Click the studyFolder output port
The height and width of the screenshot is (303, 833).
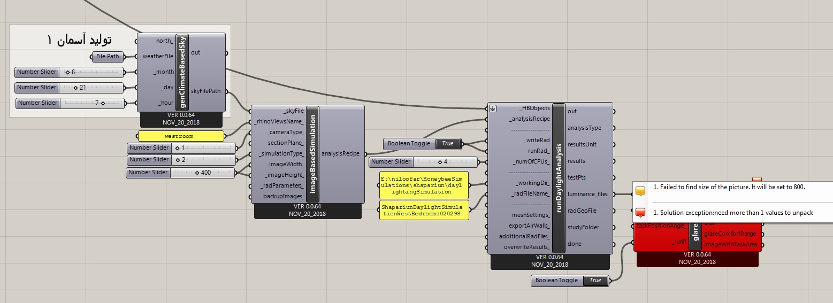[x=583, y=227]
